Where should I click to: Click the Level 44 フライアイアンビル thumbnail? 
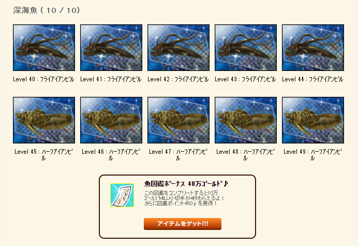313,48
